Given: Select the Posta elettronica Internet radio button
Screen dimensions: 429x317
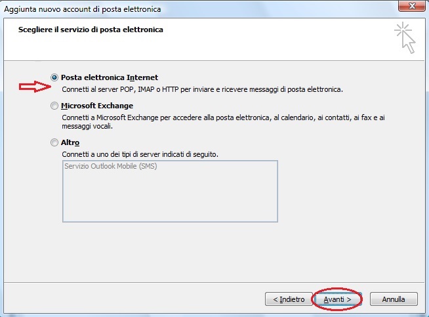Looking at the screenshot, I should (54, 77).
